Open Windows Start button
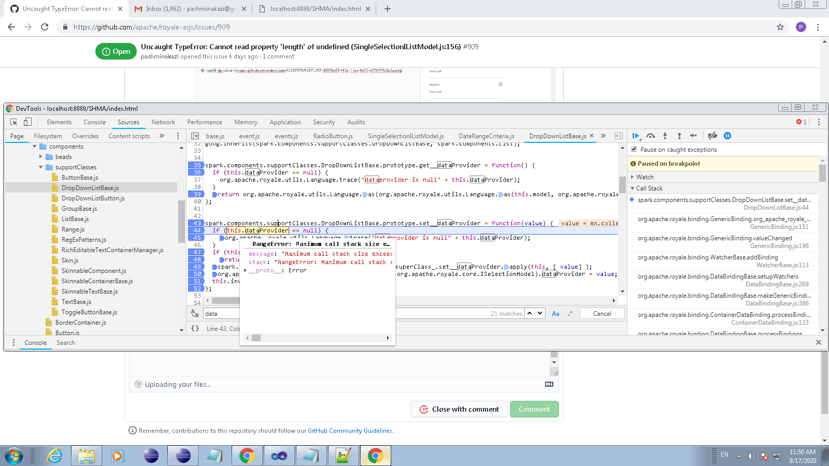829x466 pixels. coord(14,456)
